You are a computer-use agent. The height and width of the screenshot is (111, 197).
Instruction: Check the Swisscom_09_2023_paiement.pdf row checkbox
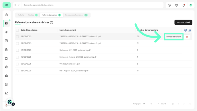pos(17,50)
